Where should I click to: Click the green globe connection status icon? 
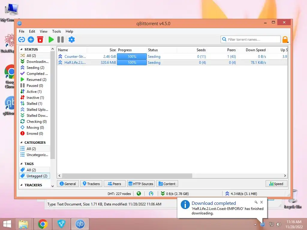click(x=139, y=194)
